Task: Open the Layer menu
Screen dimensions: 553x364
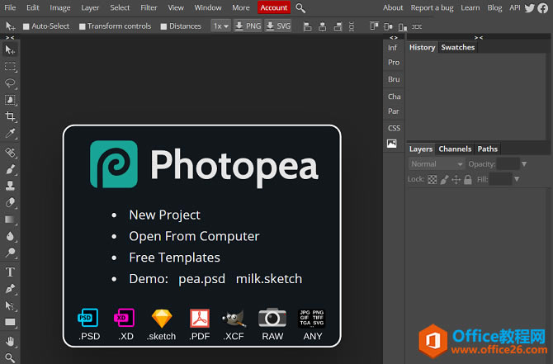Action: pyautogui.click(x=90, y=7)
